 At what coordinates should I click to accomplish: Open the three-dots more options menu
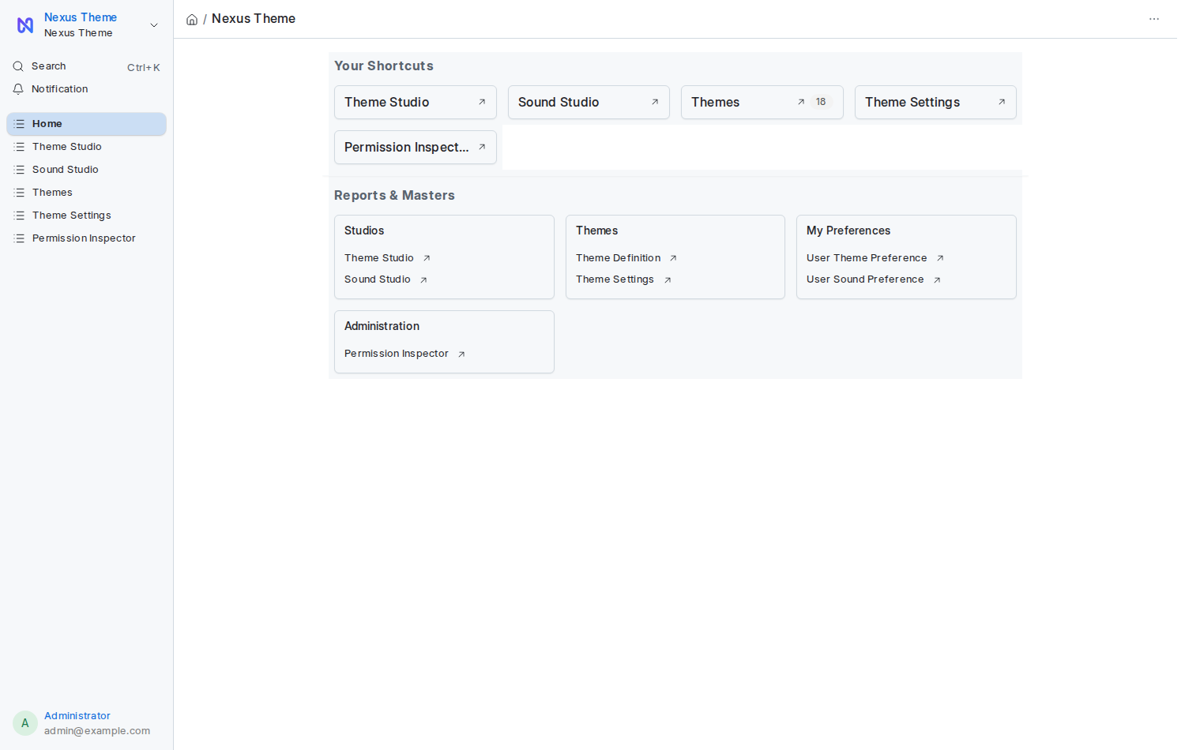tap(1154, 19)
